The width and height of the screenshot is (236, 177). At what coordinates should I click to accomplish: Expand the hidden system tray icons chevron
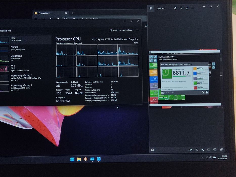pos(202,158)
